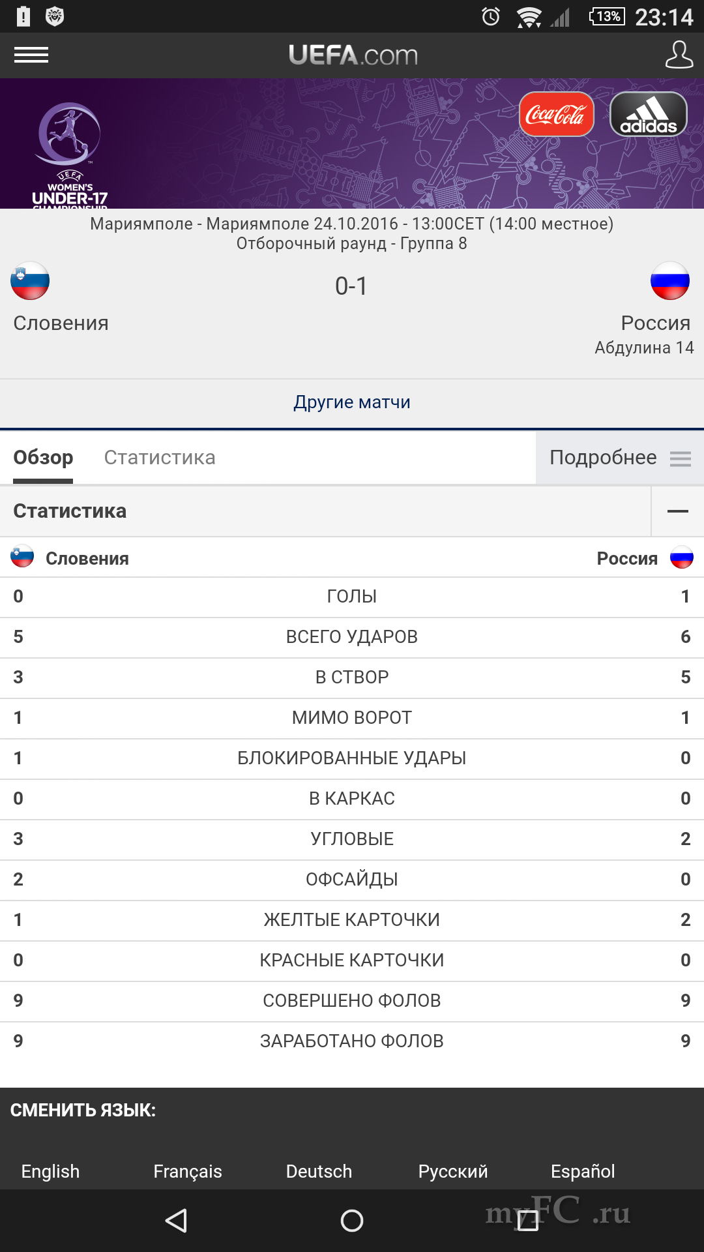Tap the user profile icon
704x1252 pixels.
coord(679,55)
